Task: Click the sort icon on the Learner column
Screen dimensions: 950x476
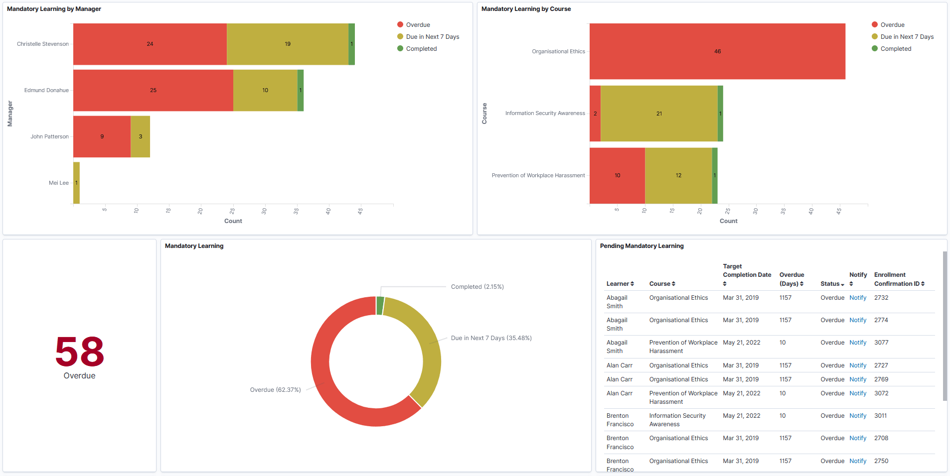Action: click(x=633, y=283)
